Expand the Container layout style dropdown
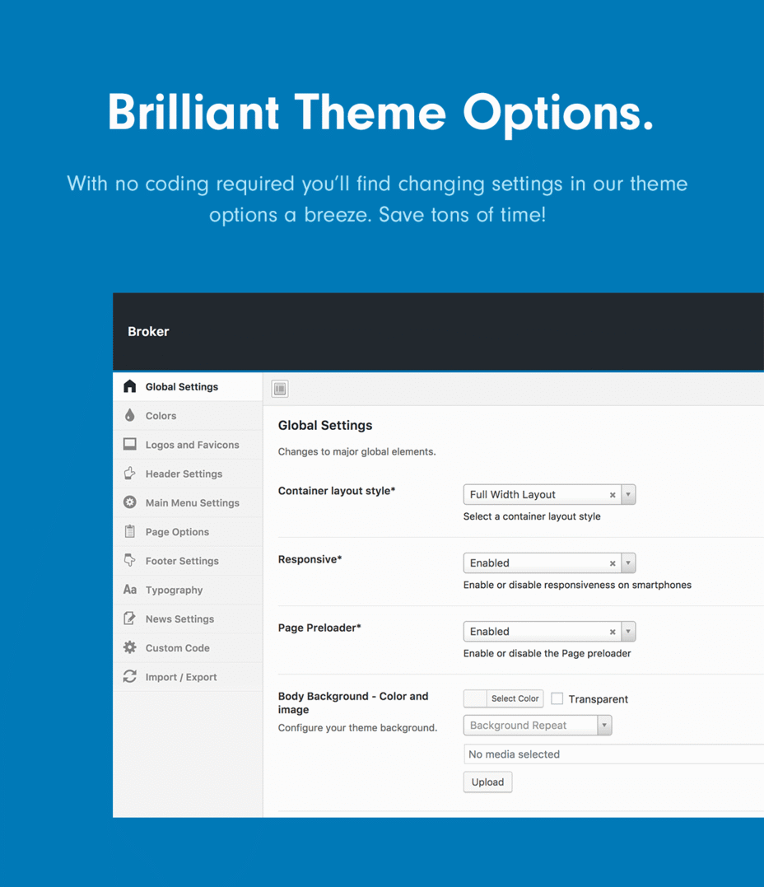 628,494
